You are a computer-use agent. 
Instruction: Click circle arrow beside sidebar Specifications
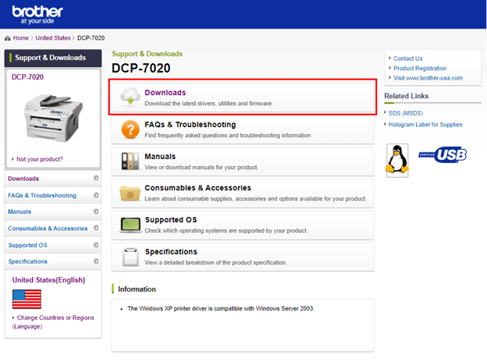(96, 261)
